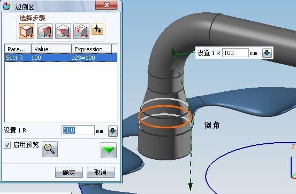Click the dialog 设置 1 R input field

pos(78,130)
